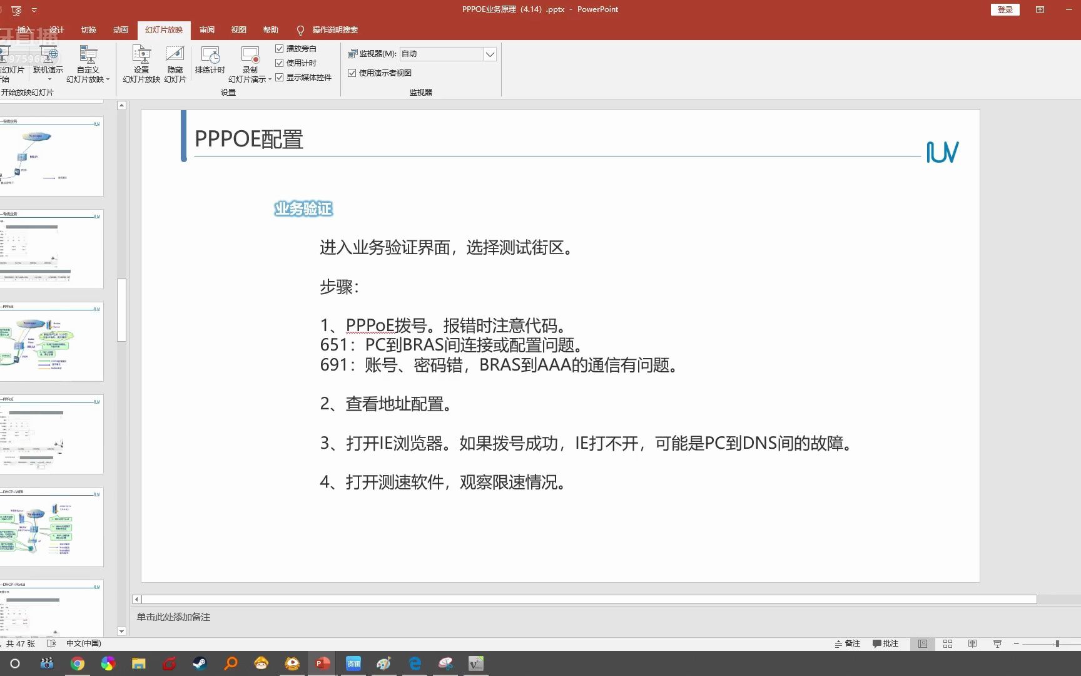Click PowerPoint icon in the taskbar

pyautogui.click(x=323, y=663)
